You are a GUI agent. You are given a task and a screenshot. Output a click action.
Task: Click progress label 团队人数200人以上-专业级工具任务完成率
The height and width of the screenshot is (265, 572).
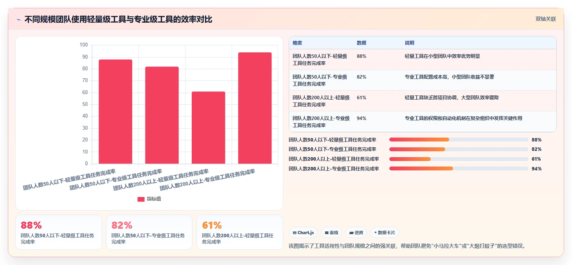pyautogui.click(x=334, y=169)
